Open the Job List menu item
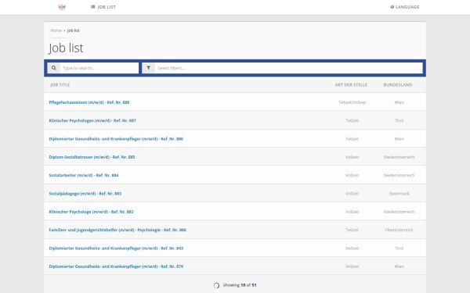Image resolution: width=470 pixels, height=293 pixels. tap(103, 7)
